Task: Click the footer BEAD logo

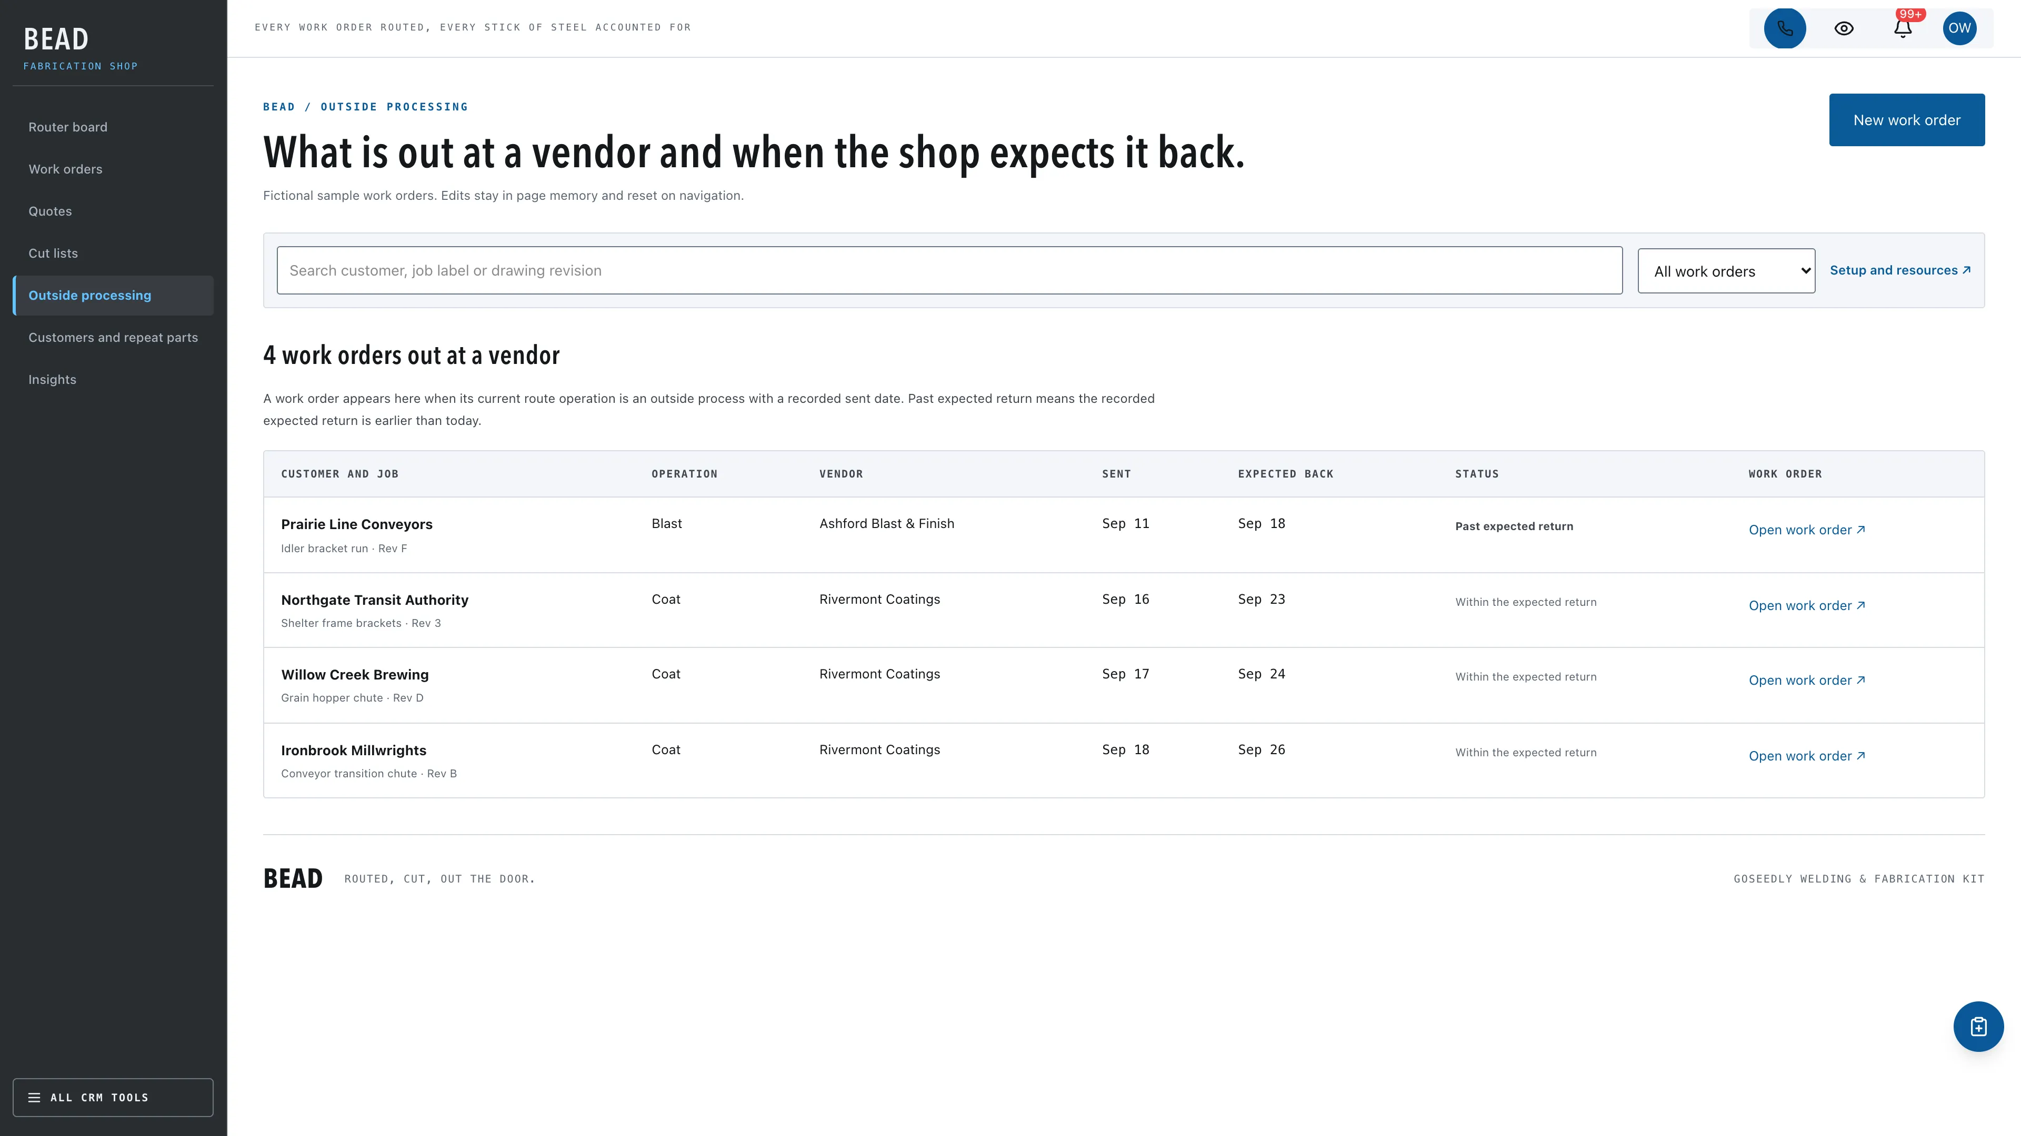Action: click(x=293, y=879)
